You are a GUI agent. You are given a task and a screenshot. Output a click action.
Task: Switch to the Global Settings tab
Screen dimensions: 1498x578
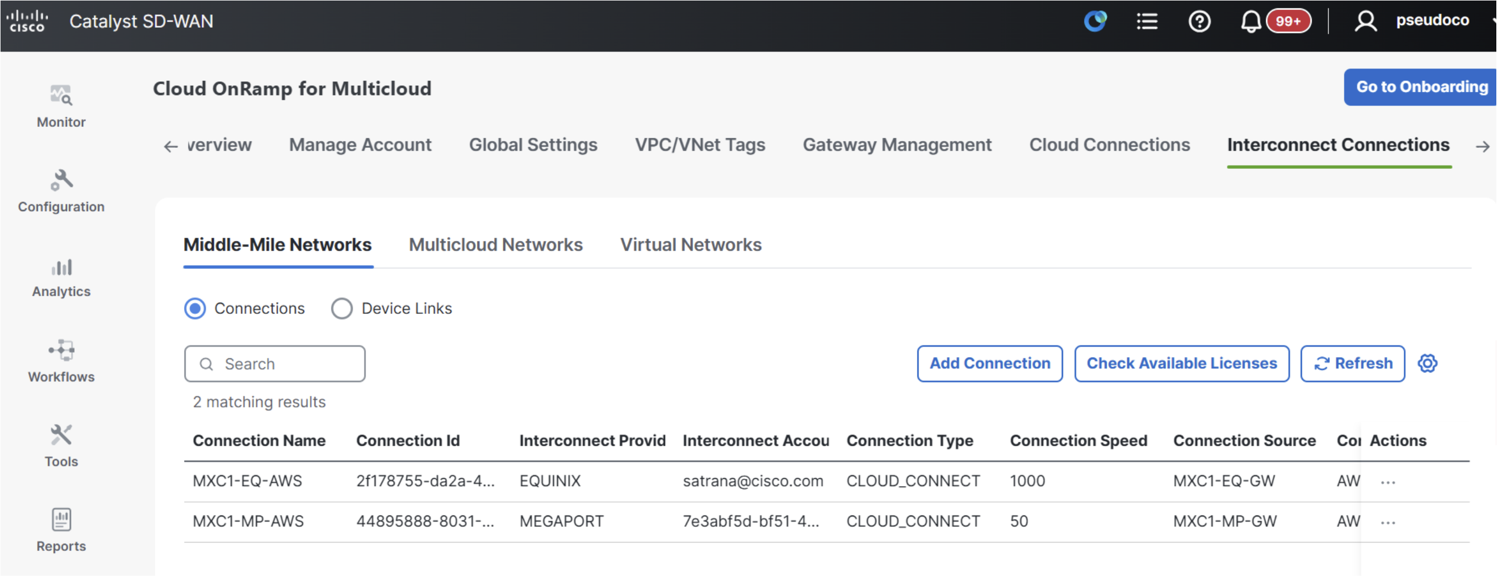(x=533, y=145)
